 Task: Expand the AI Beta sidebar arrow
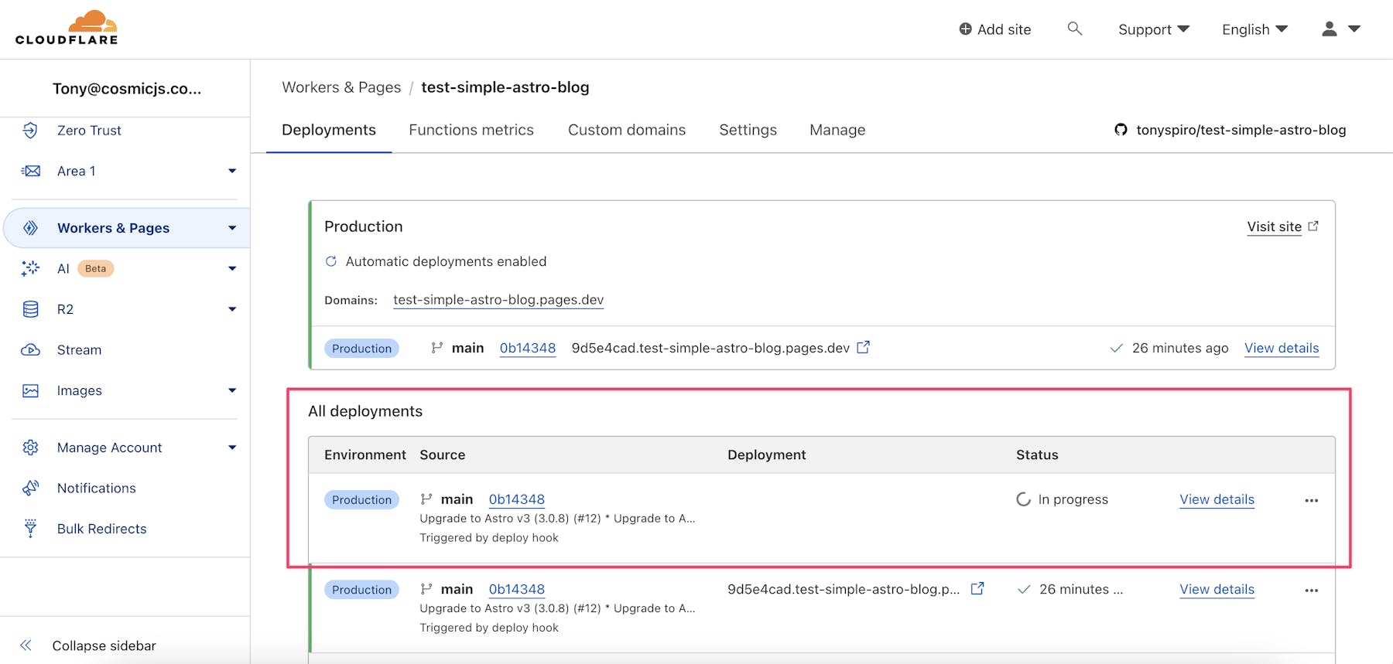[x=232, y=268]
